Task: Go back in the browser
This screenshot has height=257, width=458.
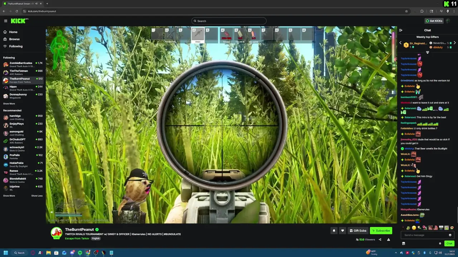Action: coord(4,11)
